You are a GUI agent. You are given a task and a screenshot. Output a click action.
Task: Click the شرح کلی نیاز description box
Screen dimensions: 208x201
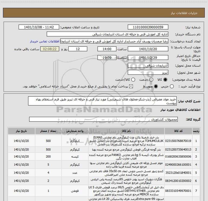tap(102, 101)
